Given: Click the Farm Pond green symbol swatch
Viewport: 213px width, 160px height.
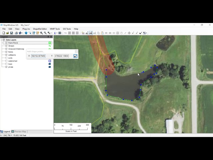Looking at the screenshot, I should 50,43.
